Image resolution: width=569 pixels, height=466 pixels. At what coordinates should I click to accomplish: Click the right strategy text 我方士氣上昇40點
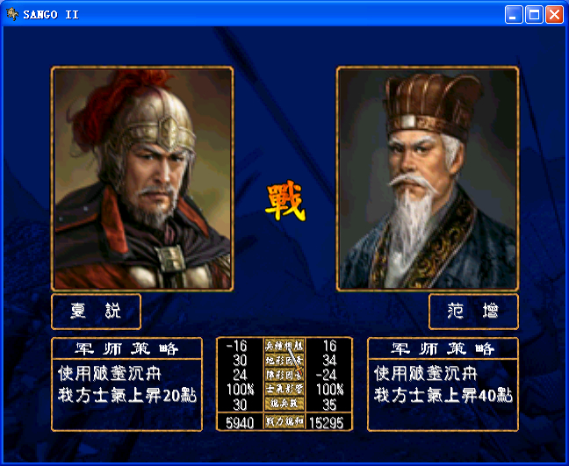click(x=443, y=395)
